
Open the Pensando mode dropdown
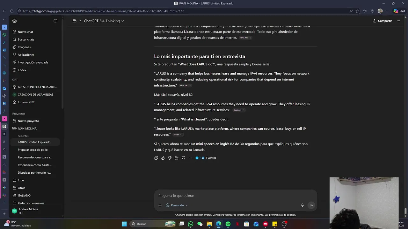pyautogui.click(x=177, y=205)
